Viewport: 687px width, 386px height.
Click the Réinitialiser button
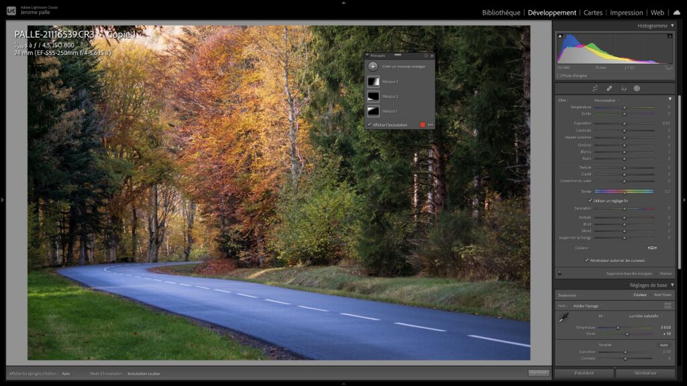[645, 373]
